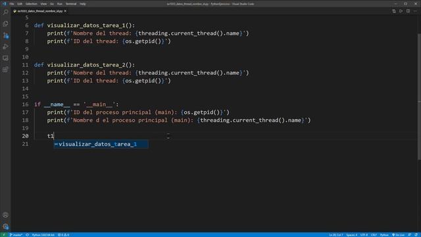Maximize the VS Code window
The image size is (421, 237).
(x=406, y=4)
